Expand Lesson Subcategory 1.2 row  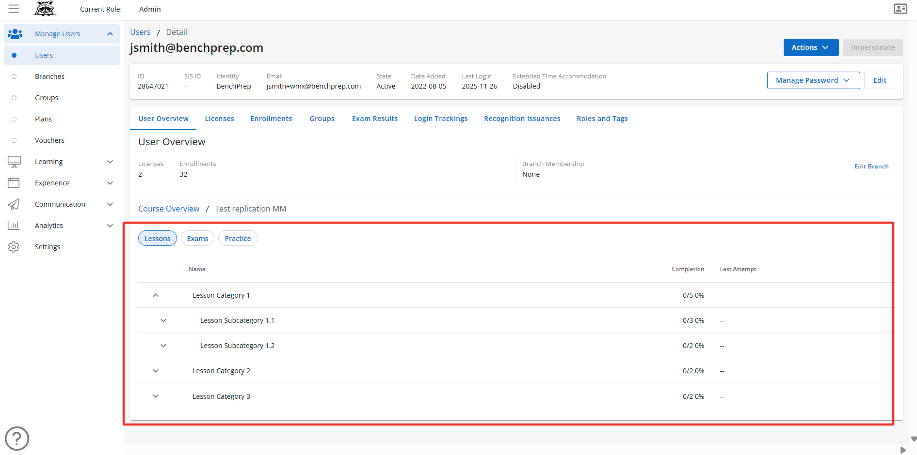pyautogui.click(x=163, y=346)
